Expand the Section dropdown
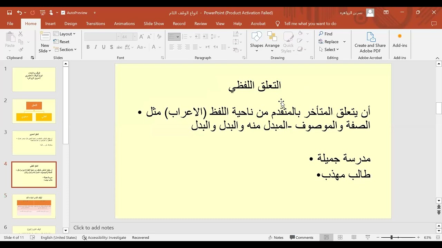This screenshot has width=442, height=248. click(65, 50)
